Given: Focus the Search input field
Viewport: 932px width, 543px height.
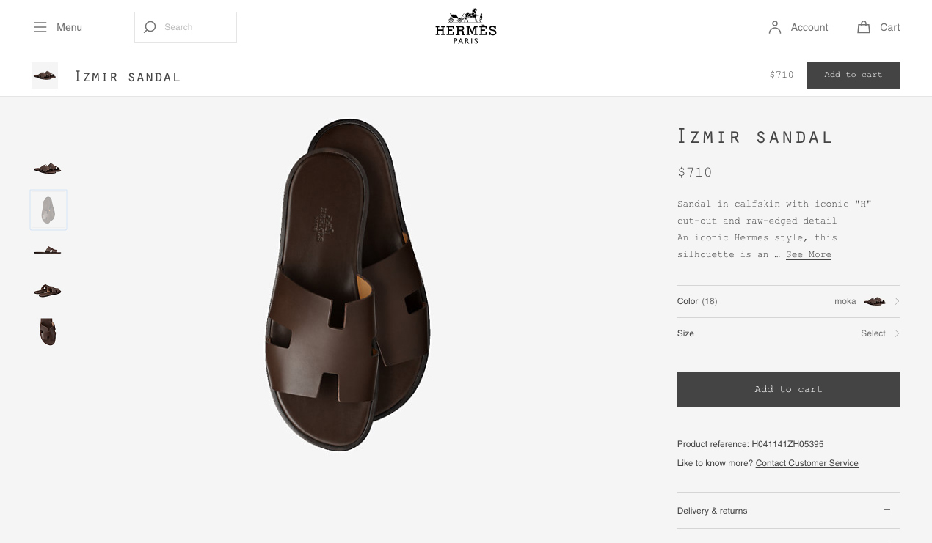Looking at the screenshot, I should point(186,27).
